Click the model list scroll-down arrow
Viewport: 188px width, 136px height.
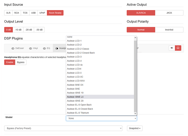pos(135,114)
